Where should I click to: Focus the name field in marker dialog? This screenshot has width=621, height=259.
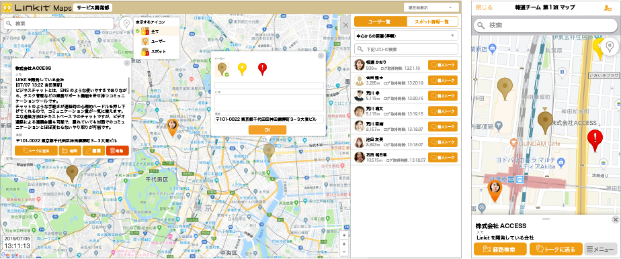[x=269, y=85]
